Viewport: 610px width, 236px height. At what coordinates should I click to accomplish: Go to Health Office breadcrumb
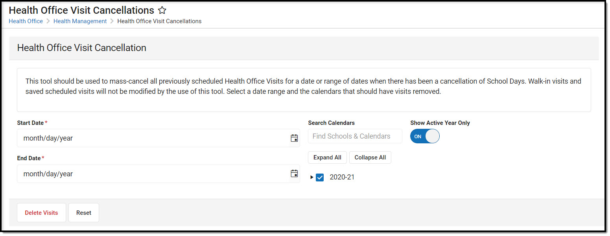[x=26, y=21]
